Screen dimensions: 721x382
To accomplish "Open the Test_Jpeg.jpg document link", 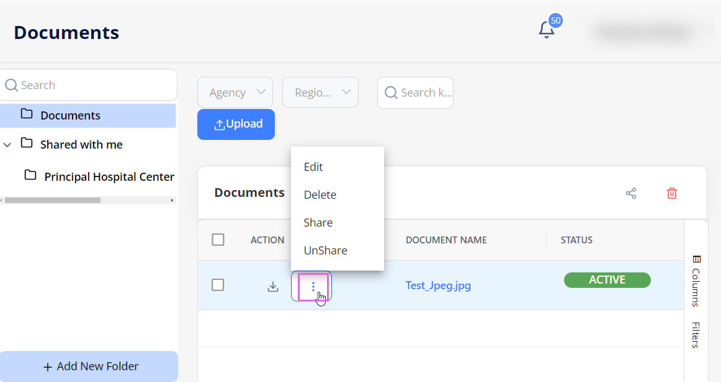I will (438, 285).
